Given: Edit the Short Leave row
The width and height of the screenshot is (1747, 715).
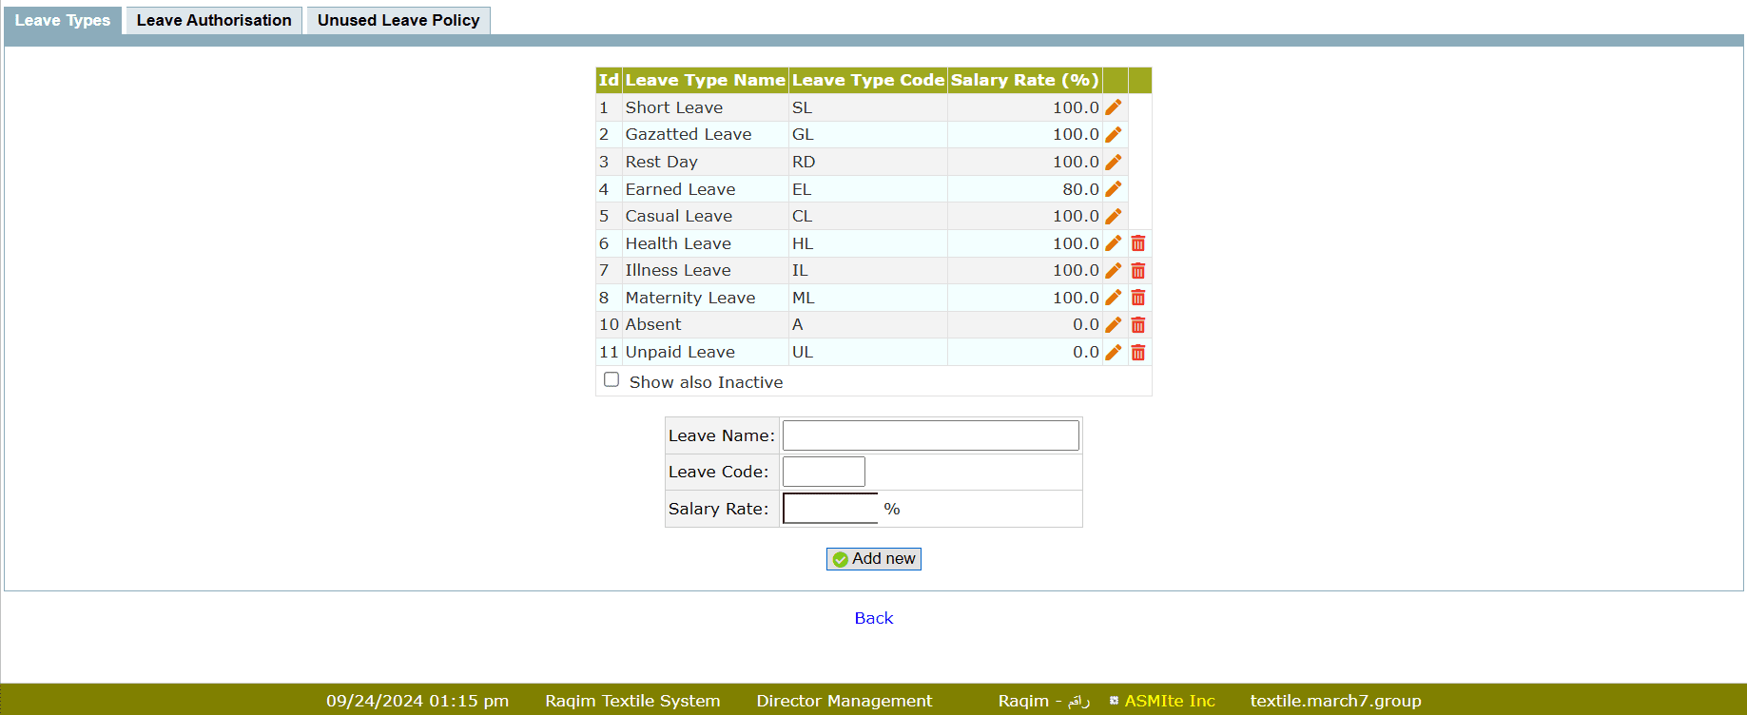Looking at the screenshot, I should click(1113, 107).
